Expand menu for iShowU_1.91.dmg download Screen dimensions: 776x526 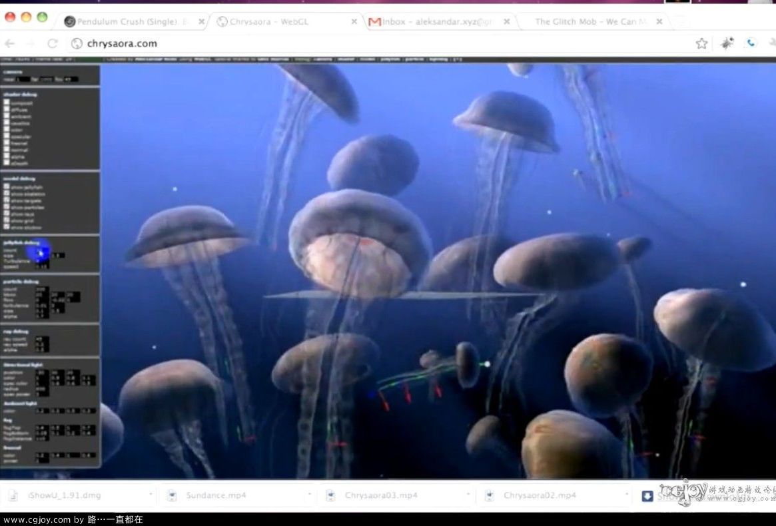pyautogui.click(x=151, y=495)
